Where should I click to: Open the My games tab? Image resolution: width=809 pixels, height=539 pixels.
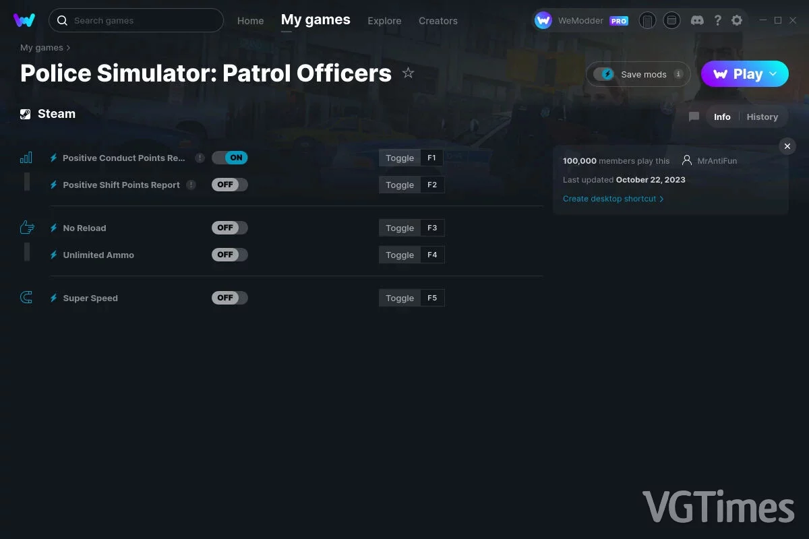coord(316,20)
